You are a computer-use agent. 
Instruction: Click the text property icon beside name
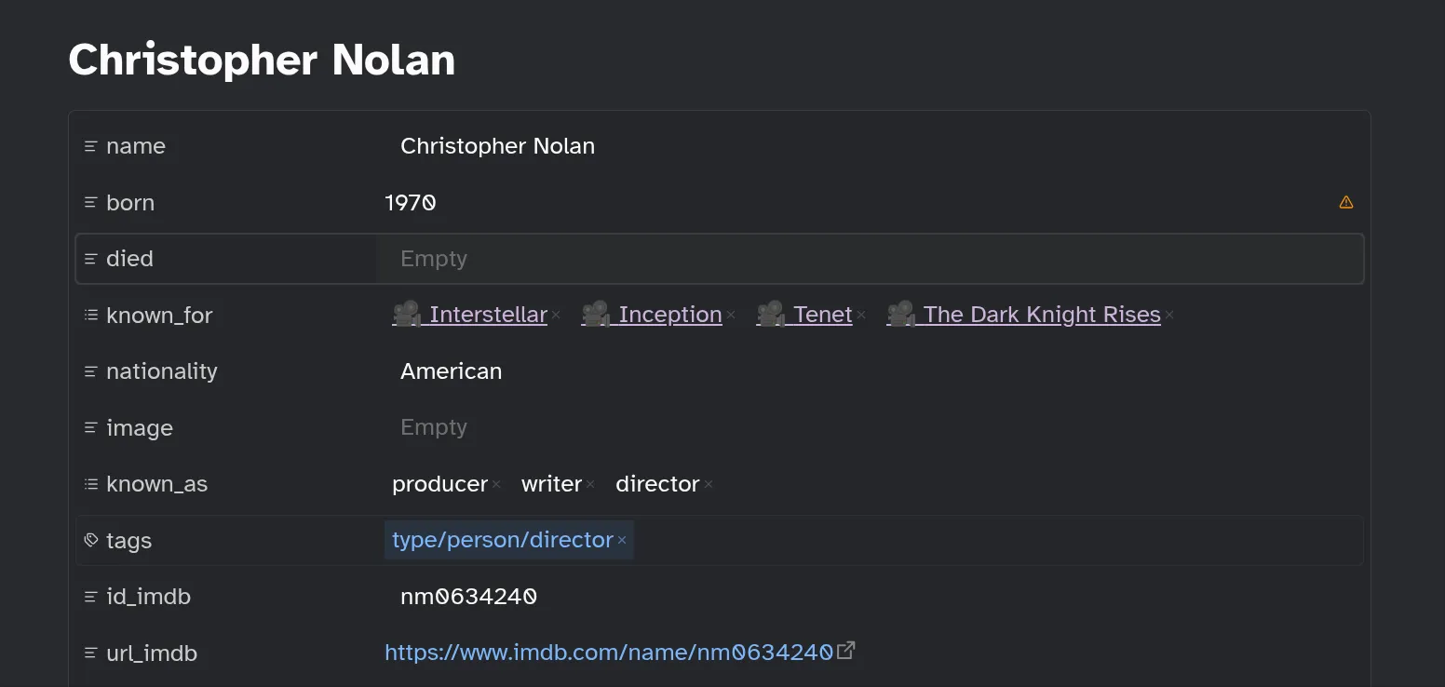tap(89, 145)
